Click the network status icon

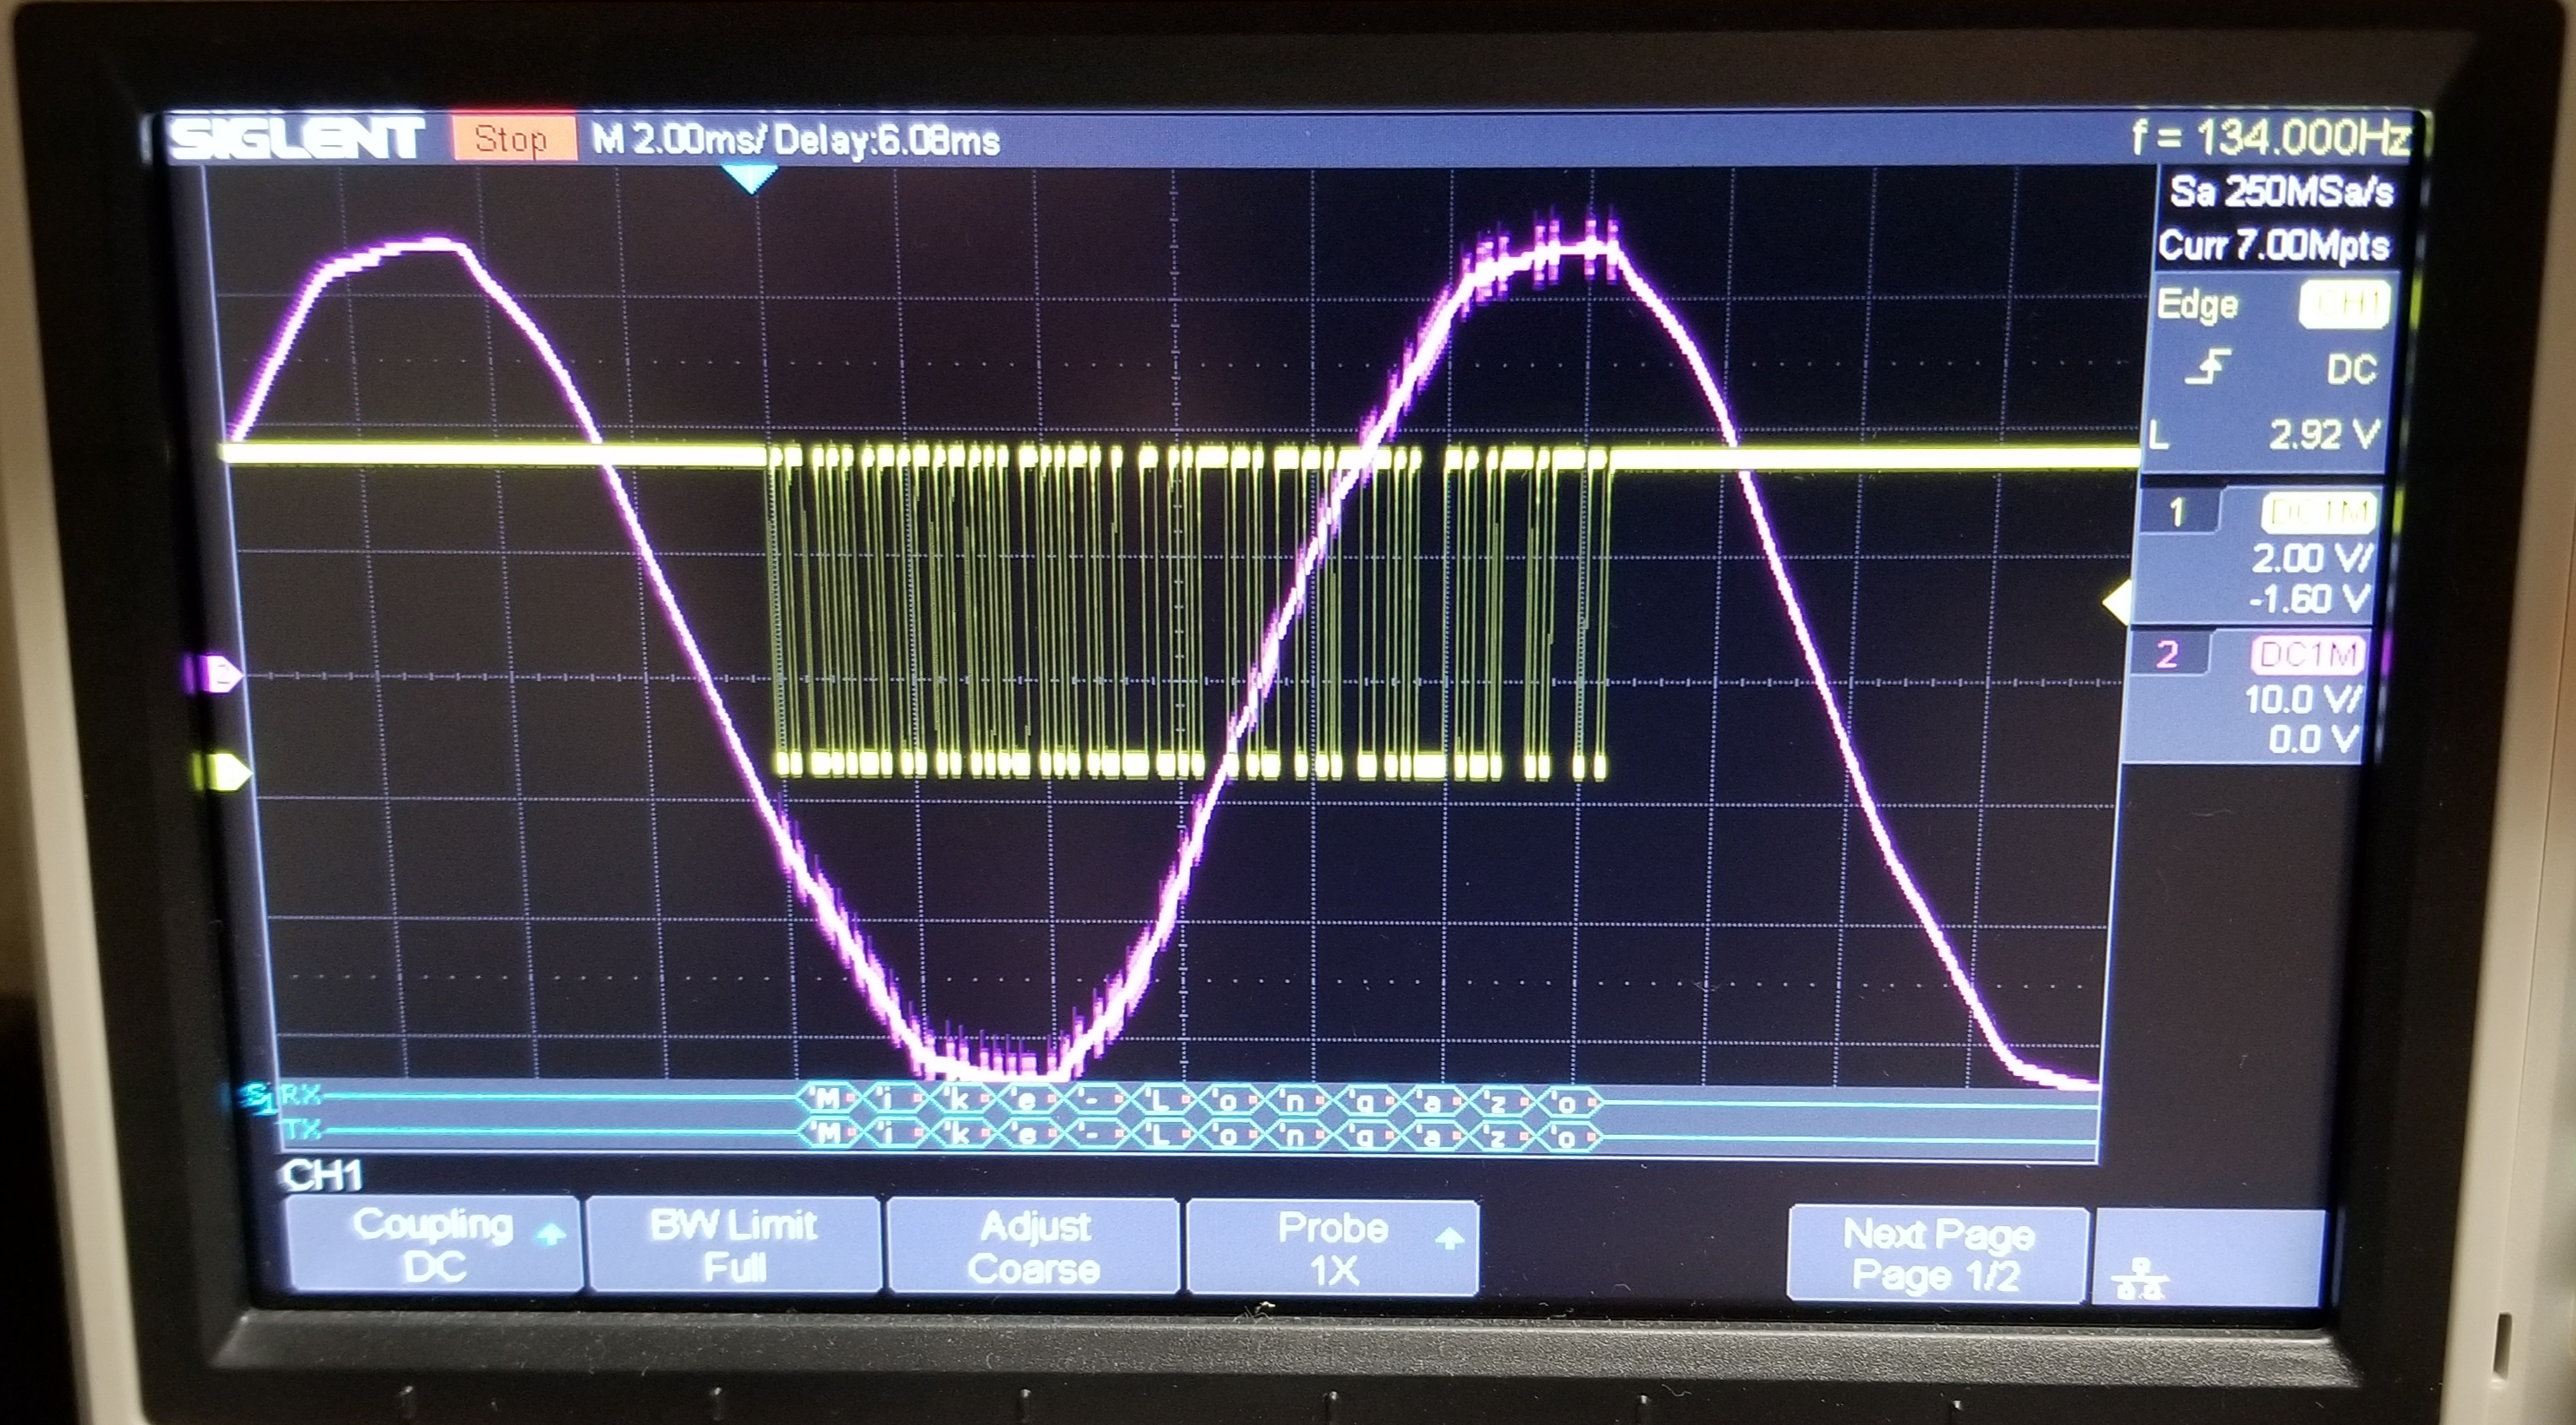(x=2140, y=1281)
